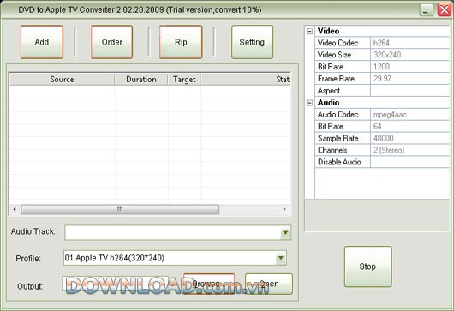This screenshot has width=454, height=311.
Task: Sort by the Source column header
Action: pos(62,80)
